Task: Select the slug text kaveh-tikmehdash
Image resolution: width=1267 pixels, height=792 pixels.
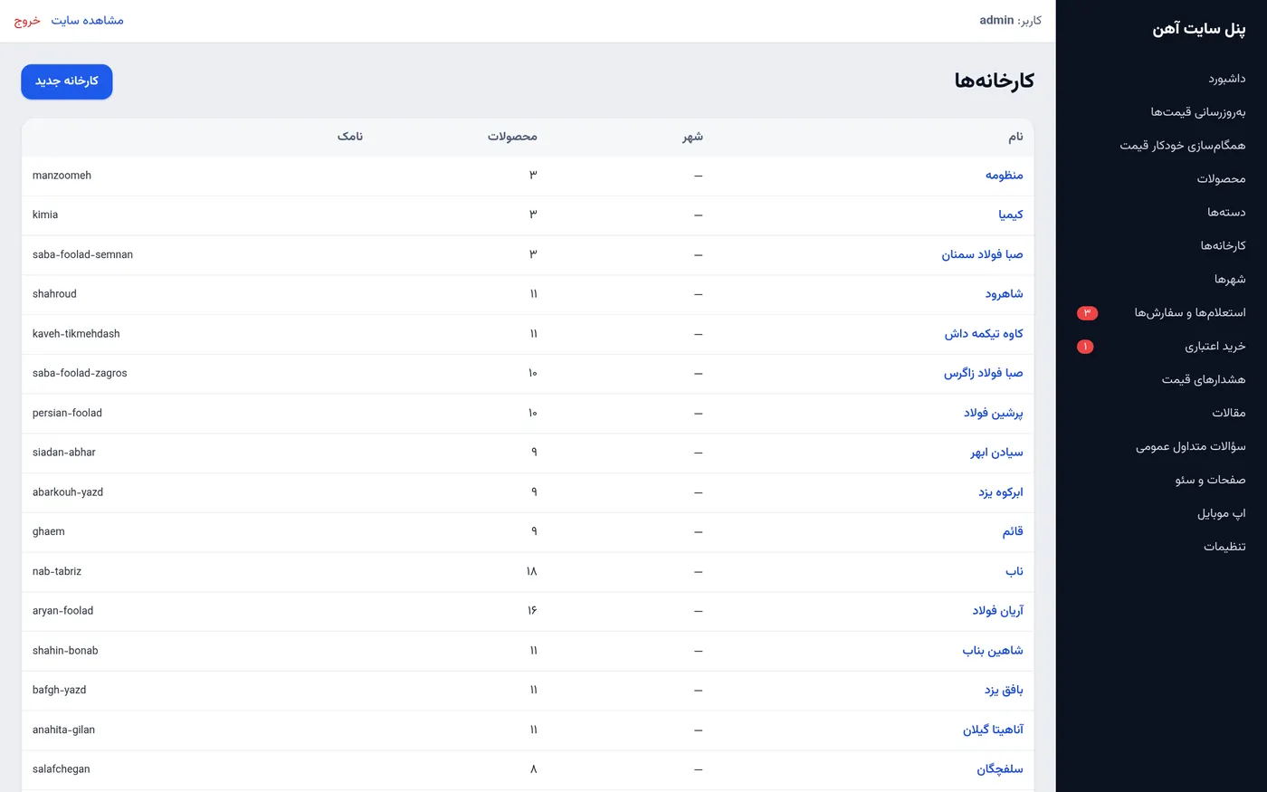Action: coord(76,334)
